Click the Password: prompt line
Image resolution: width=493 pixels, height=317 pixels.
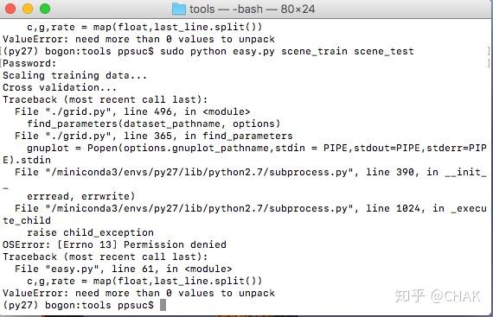29,63
